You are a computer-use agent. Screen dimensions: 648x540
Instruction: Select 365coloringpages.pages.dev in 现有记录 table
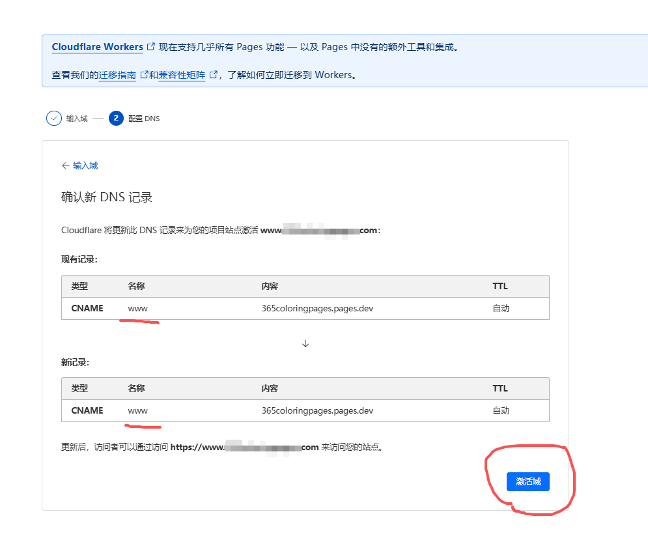(317, 308)
